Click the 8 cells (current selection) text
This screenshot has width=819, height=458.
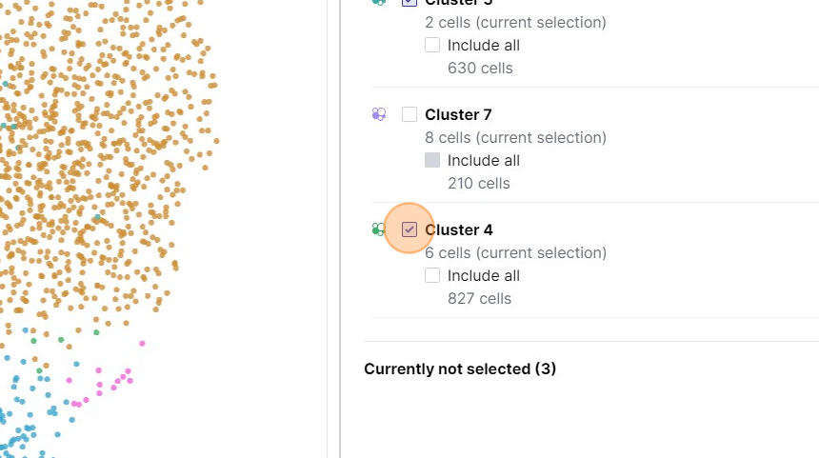515,137
